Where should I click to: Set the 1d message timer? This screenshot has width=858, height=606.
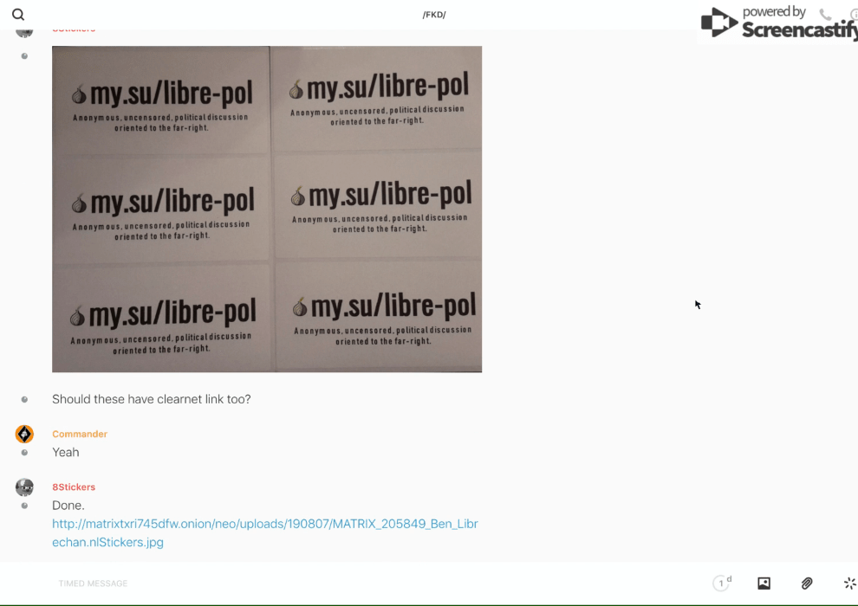pyautogui.click(x=722, y=583)
